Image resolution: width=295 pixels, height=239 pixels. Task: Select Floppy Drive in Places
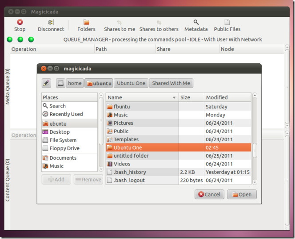[69, 148]
